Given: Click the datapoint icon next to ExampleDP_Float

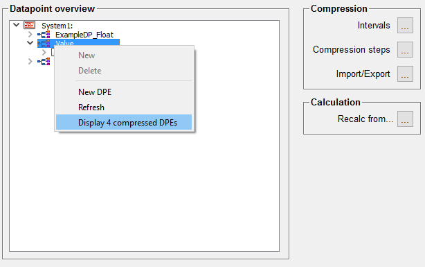Looking at the screenshot, I should tap(44, 35).
